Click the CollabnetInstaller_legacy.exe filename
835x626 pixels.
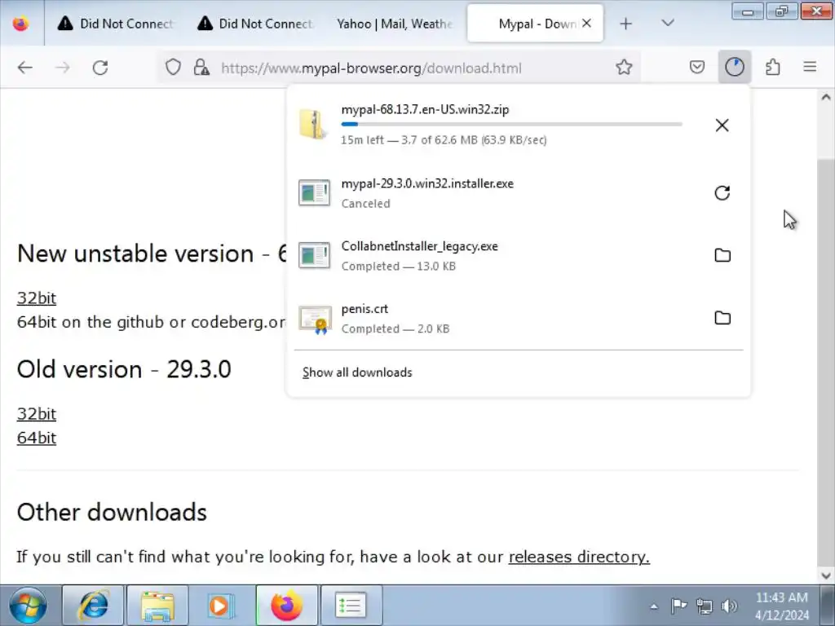420,246
